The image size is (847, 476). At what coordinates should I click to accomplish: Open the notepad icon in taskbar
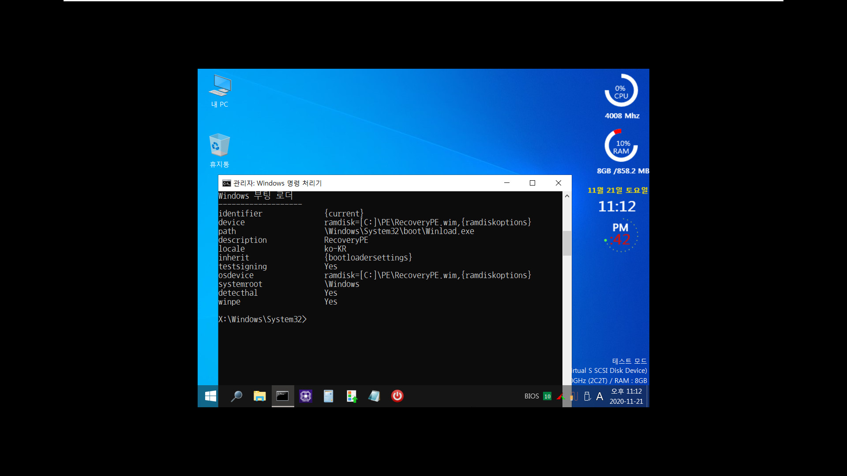(374, 396)
